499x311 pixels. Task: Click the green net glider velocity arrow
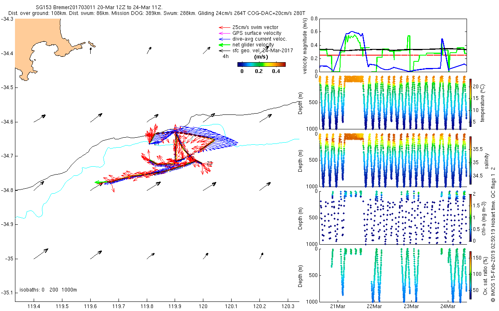(224, 44)
